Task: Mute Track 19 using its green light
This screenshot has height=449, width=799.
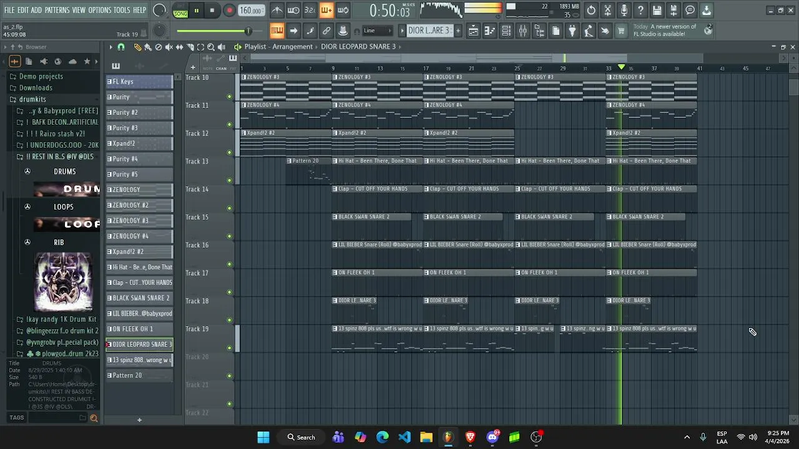Action: [229, 348]
